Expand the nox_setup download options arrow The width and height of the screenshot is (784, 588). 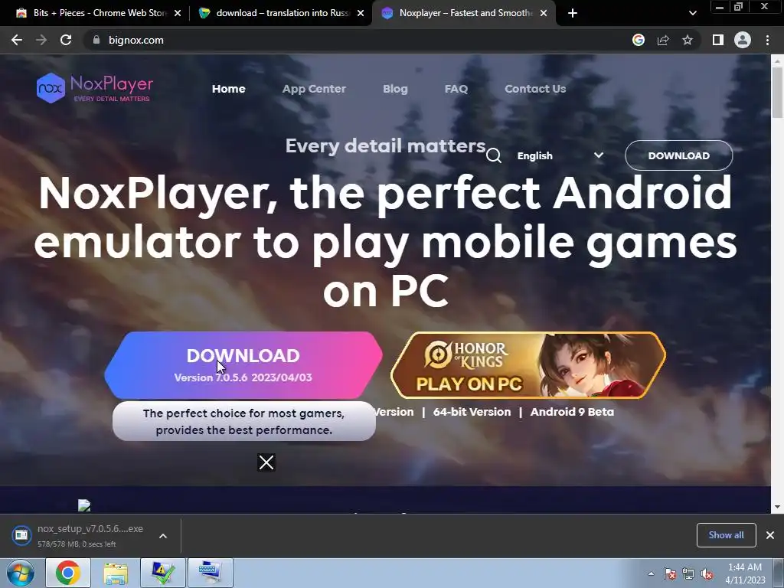point(162,535)
